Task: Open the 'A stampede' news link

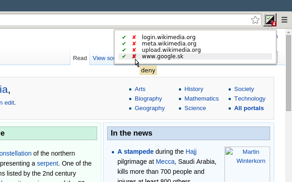Action: 136,152
